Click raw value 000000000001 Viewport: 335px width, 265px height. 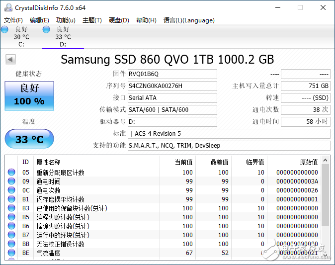(297, 199)
